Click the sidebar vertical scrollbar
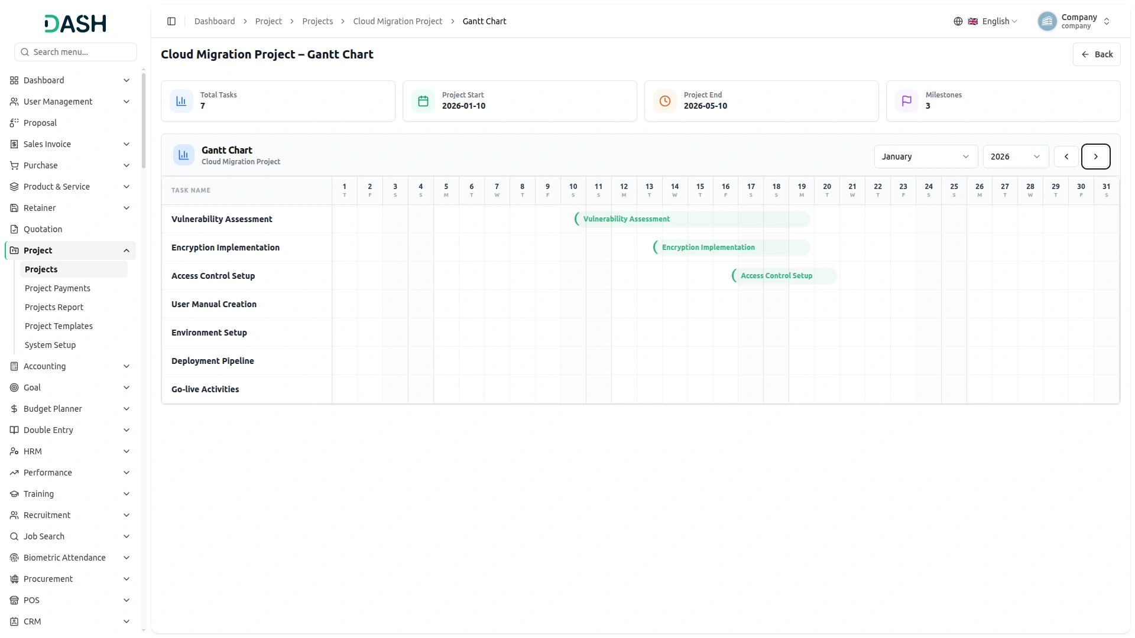Viewport: 1135px width, 638px height. pyautogui.click(x=144, y=121)
